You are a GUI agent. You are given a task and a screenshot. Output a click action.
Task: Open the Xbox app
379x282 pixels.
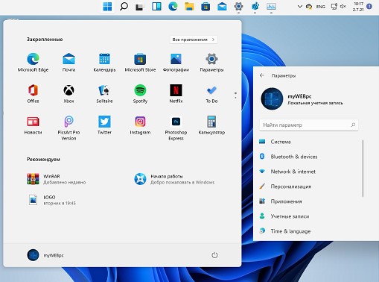69,93
